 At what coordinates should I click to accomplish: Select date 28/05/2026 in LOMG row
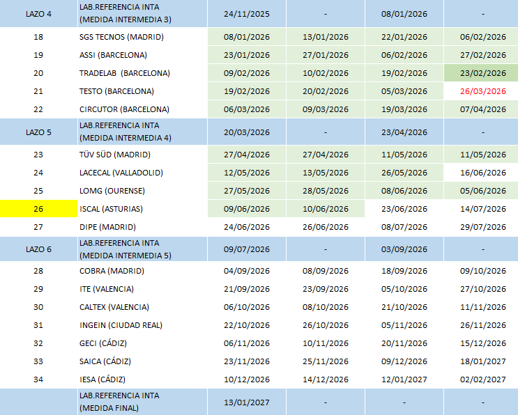(326, 191)
